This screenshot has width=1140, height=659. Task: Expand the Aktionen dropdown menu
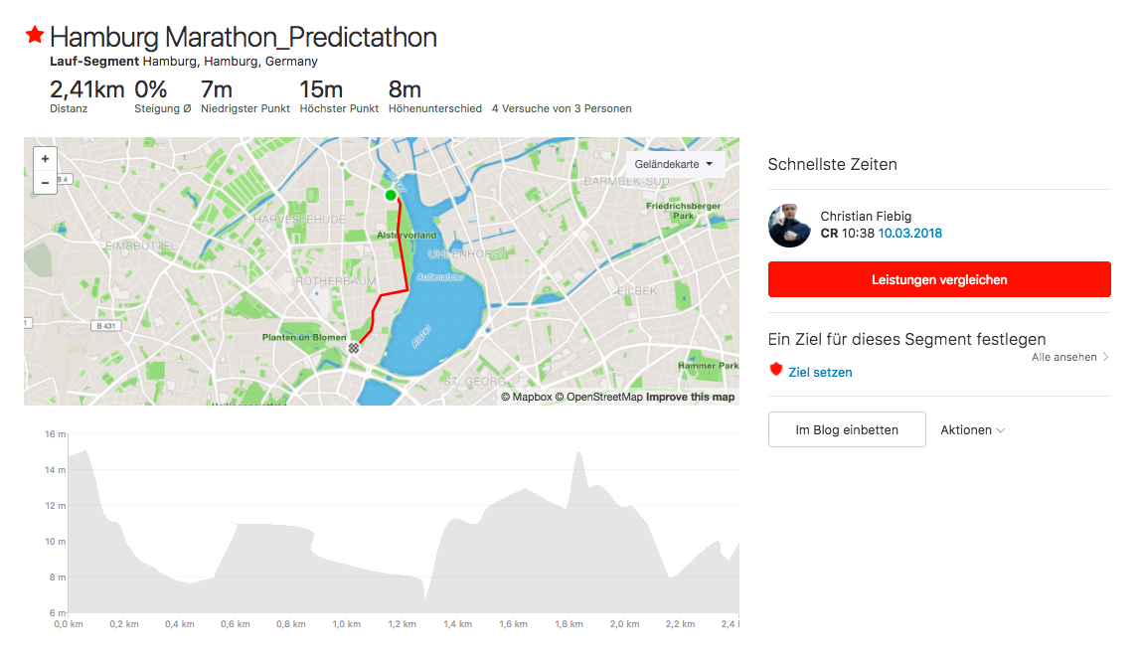(973, 430)
